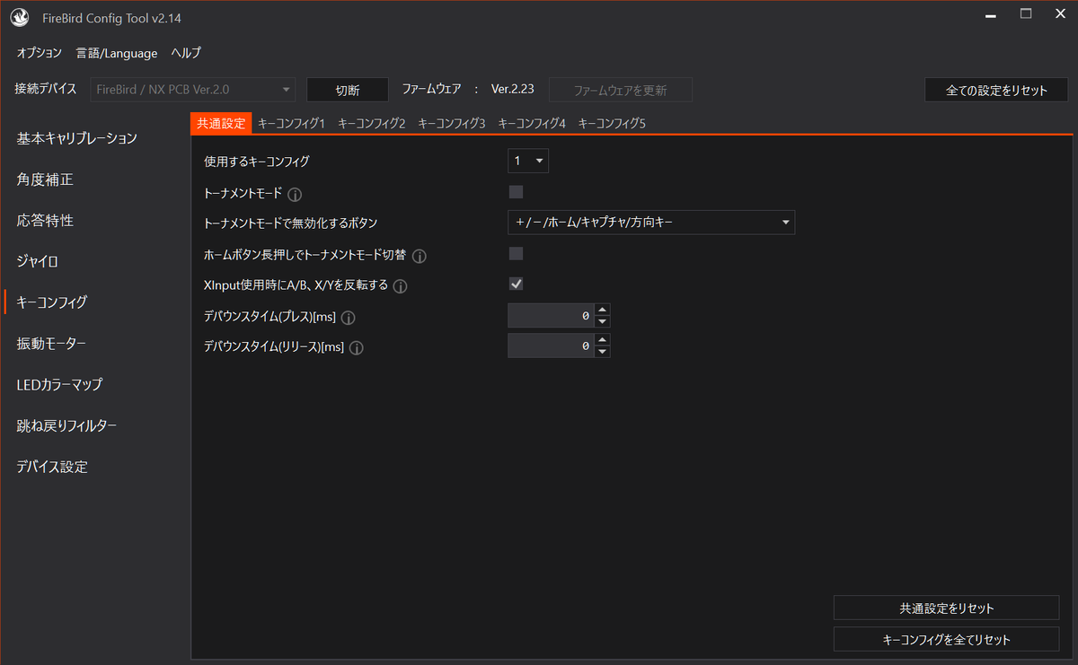The image size is (1078, 665).
Task: Decrease デバウンスタイム(プレス) with down arrow
Action: pyautogui.click(x=603, y=321)
